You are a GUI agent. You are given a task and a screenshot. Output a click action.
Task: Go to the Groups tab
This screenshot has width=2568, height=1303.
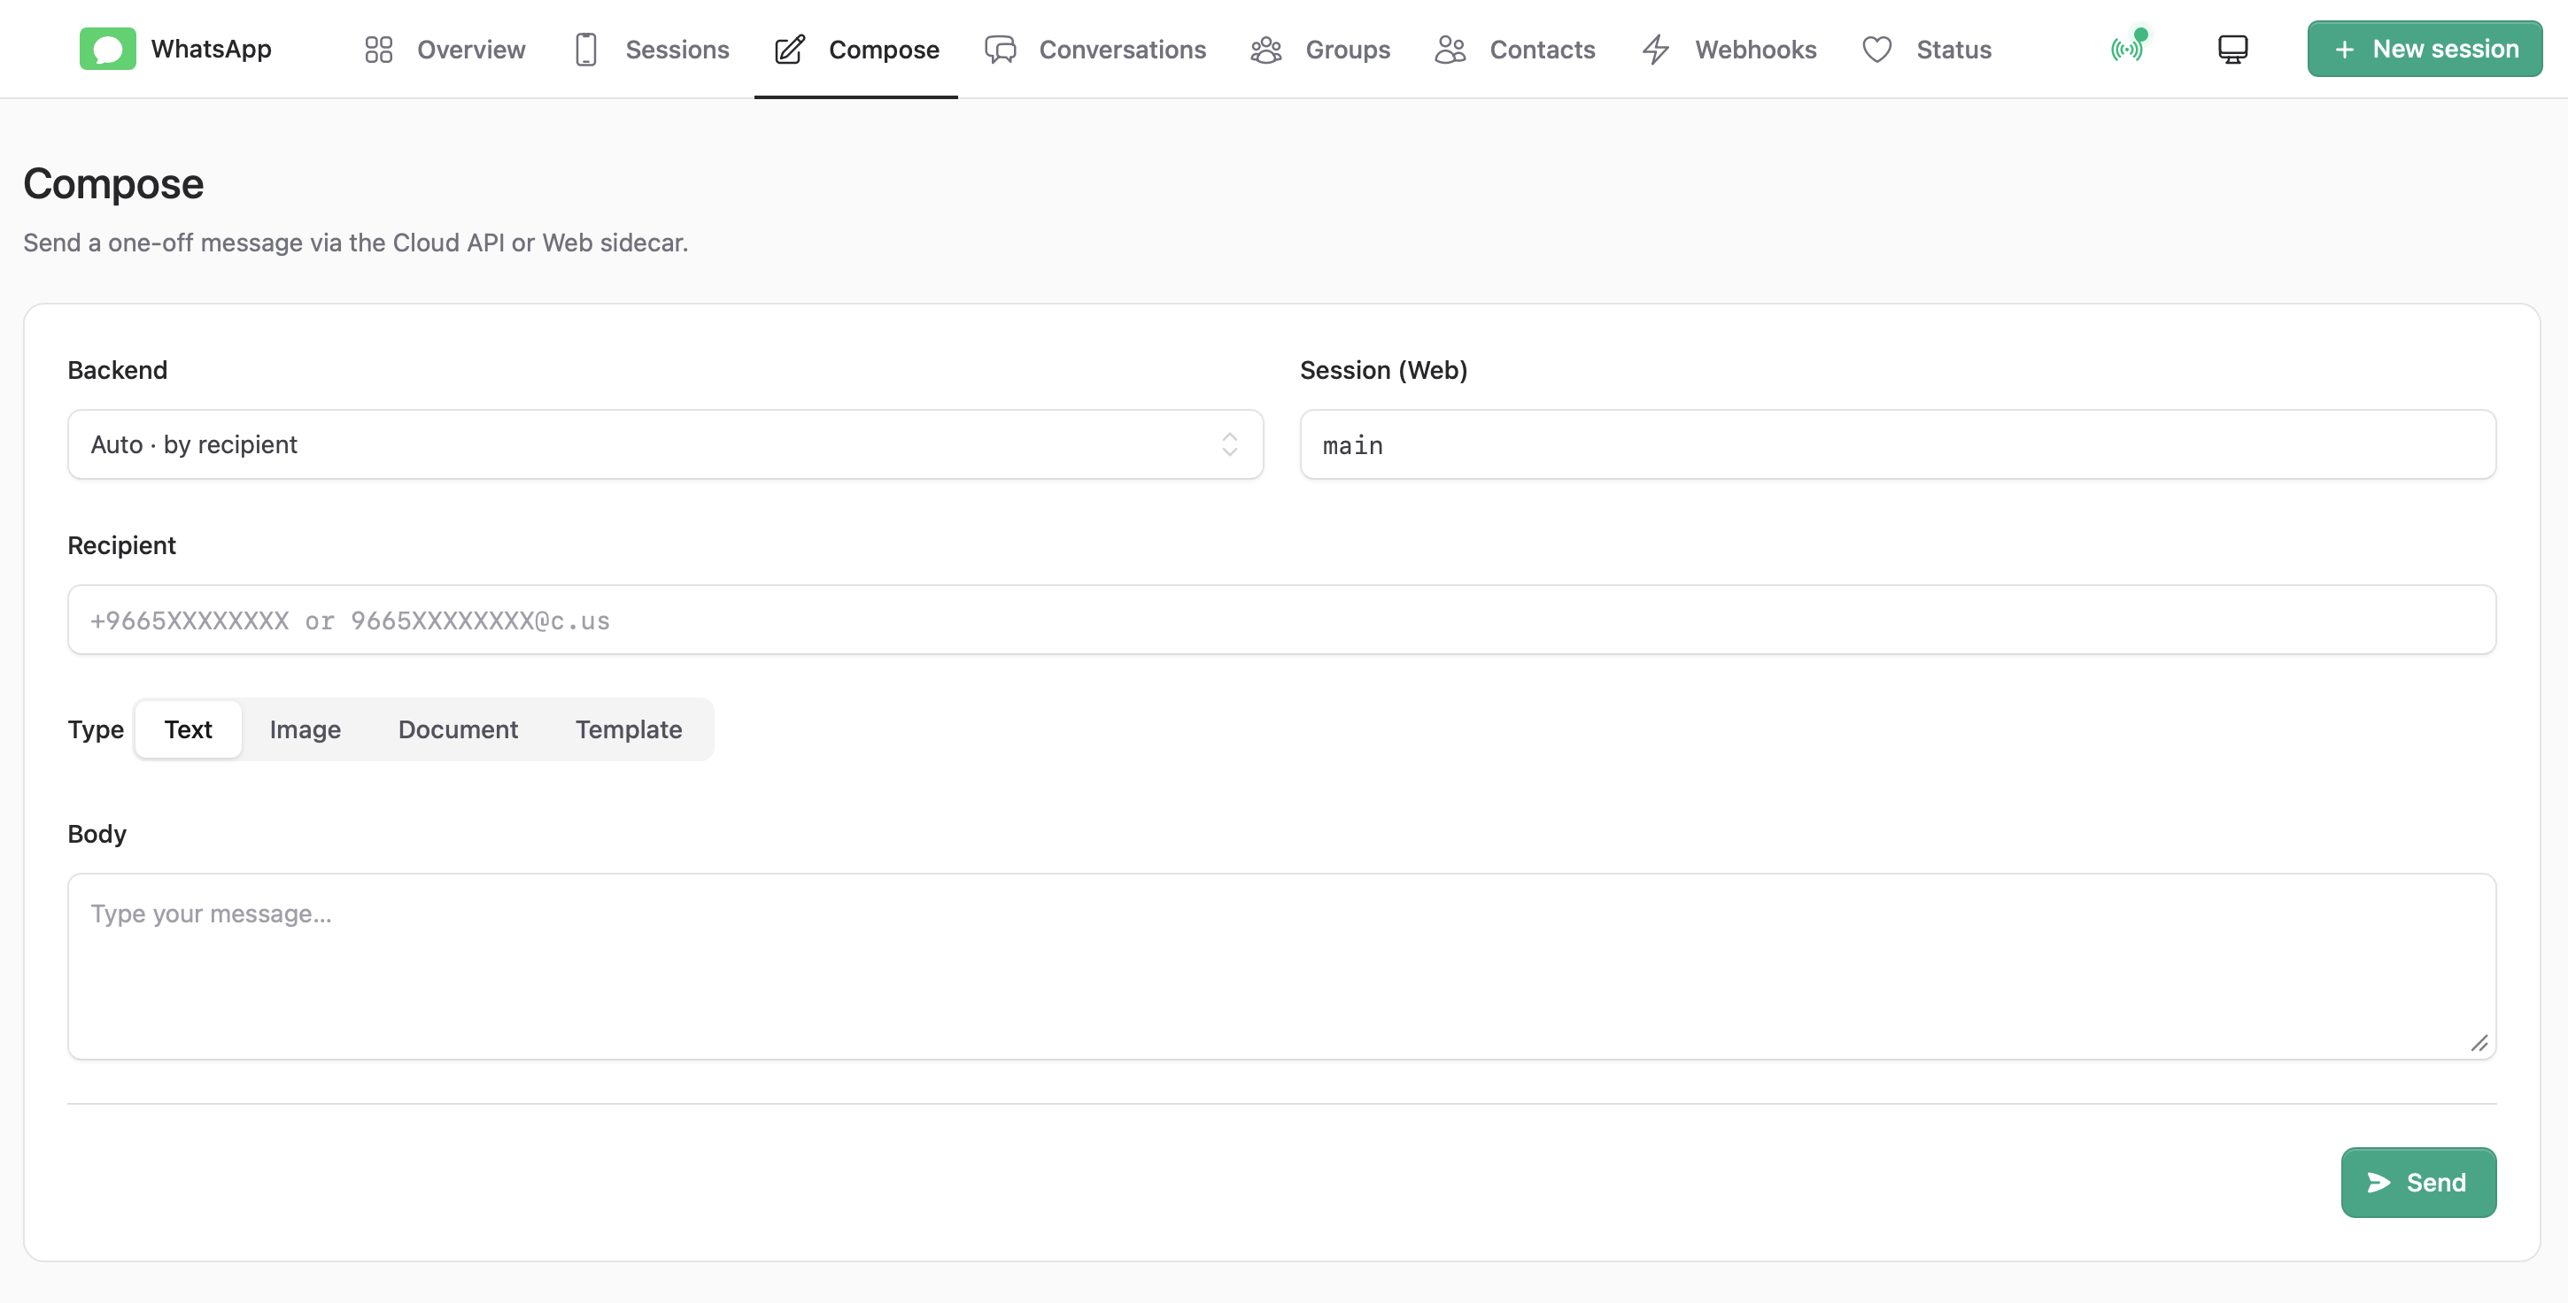click(x=1321, y=50)
